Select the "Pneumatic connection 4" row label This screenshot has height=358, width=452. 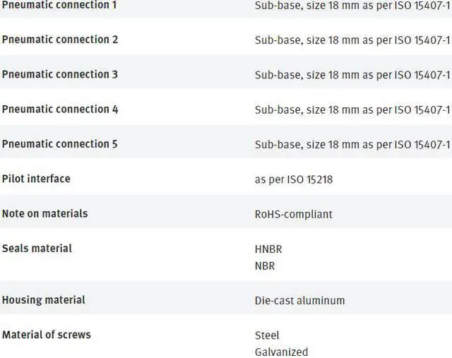[59, 109]
